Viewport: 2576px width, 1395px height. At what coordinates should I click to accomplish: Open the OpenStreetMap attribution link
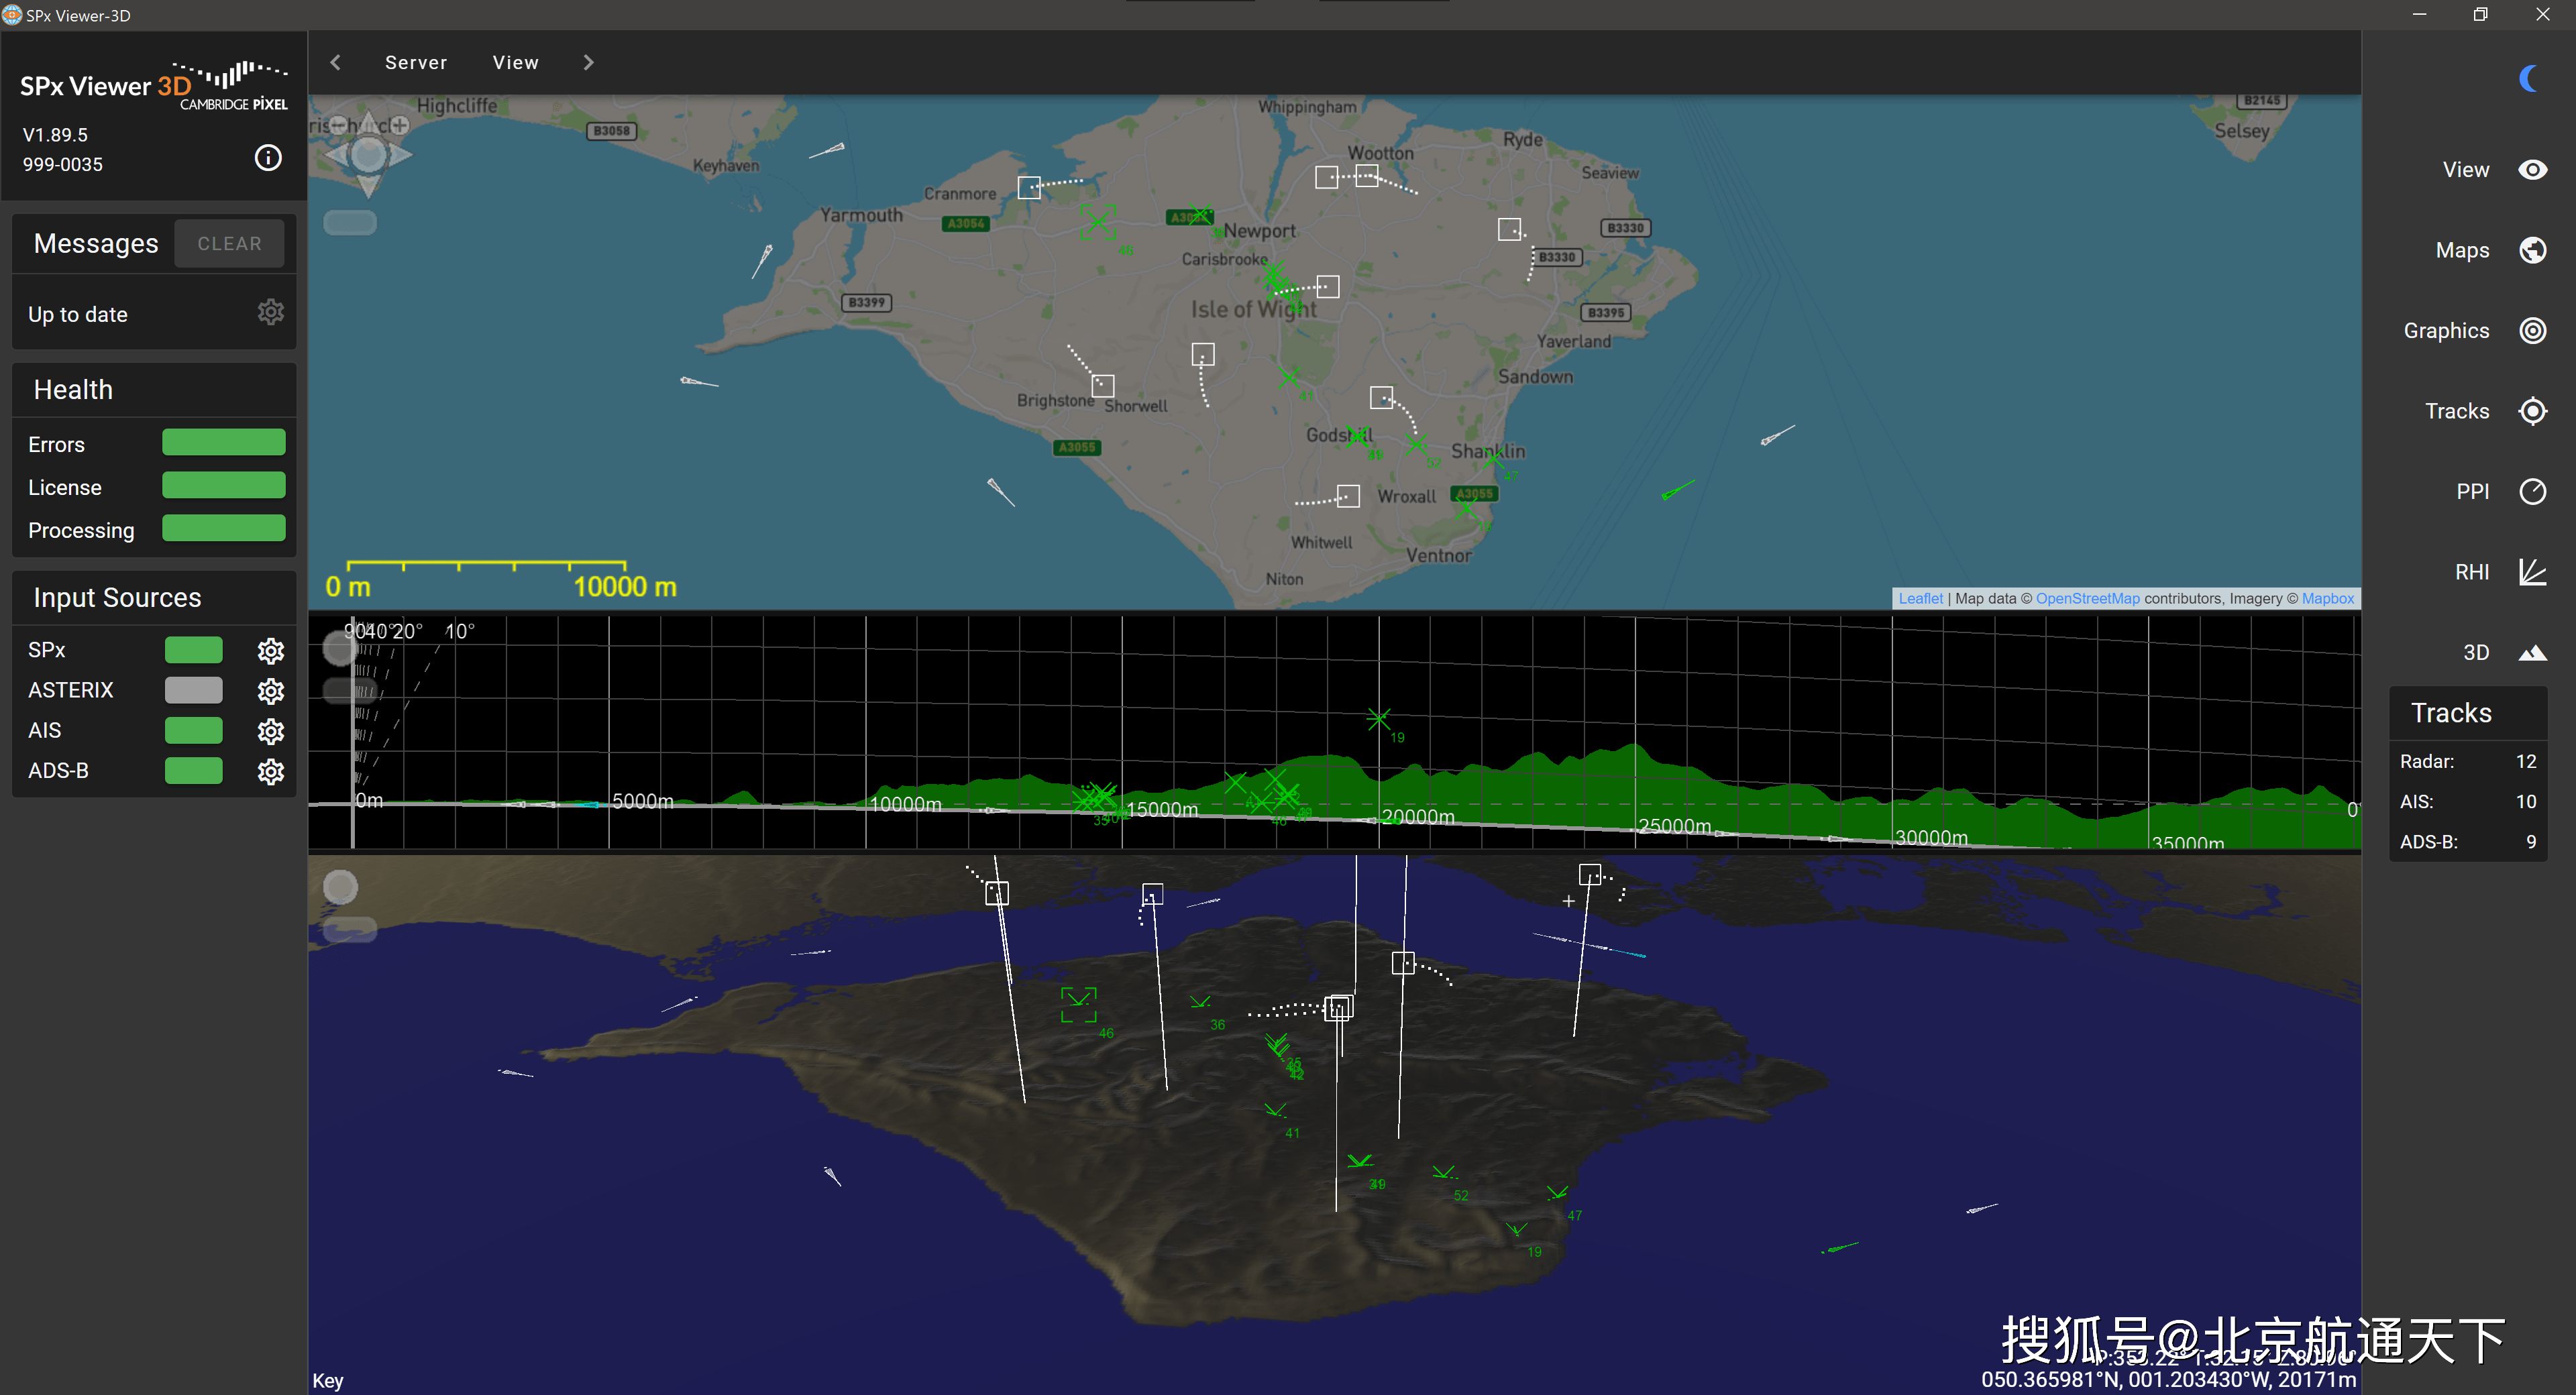(2087, 598)
